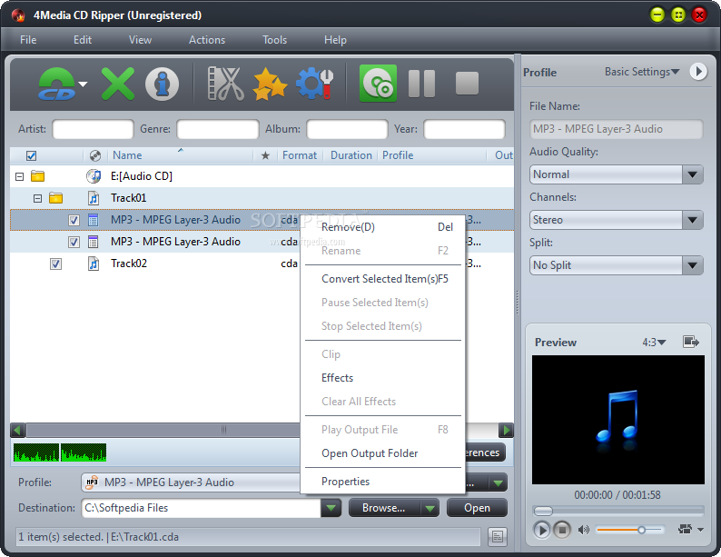Stop the preview playback
Screen dimensions: 721x557
[x=561, y=530]
